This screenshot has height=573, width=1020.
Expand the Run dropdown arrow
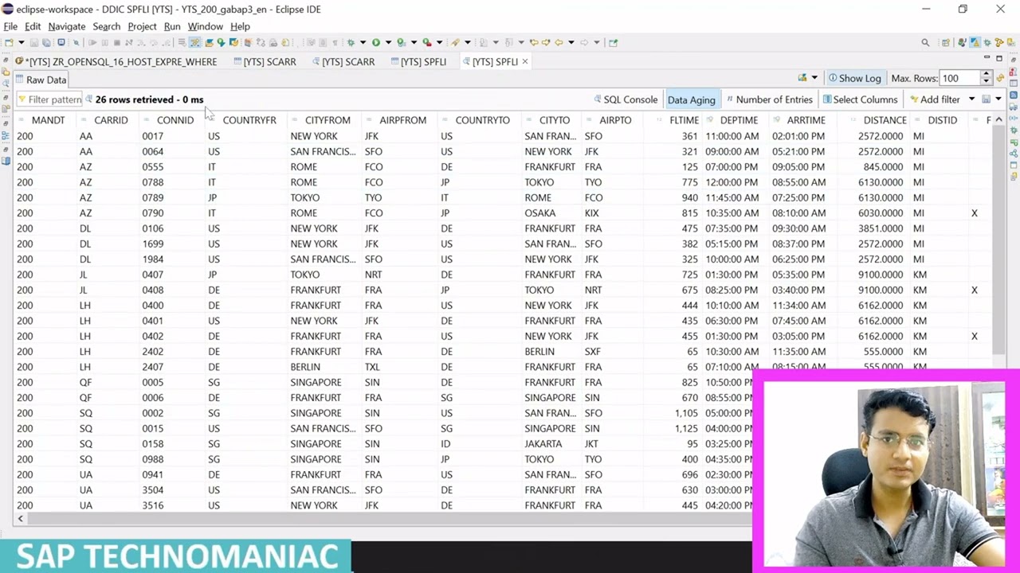388,42
